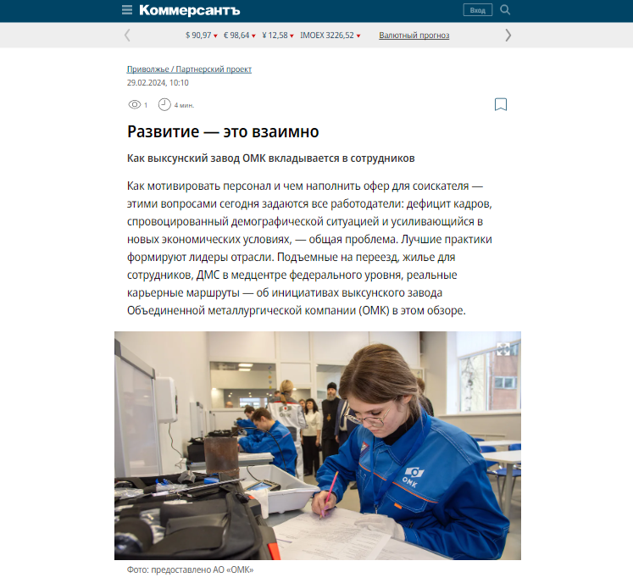Expand the photo with fullscreen icon
The width and height of the screenshot is (633, 583).
pos(503,349)
